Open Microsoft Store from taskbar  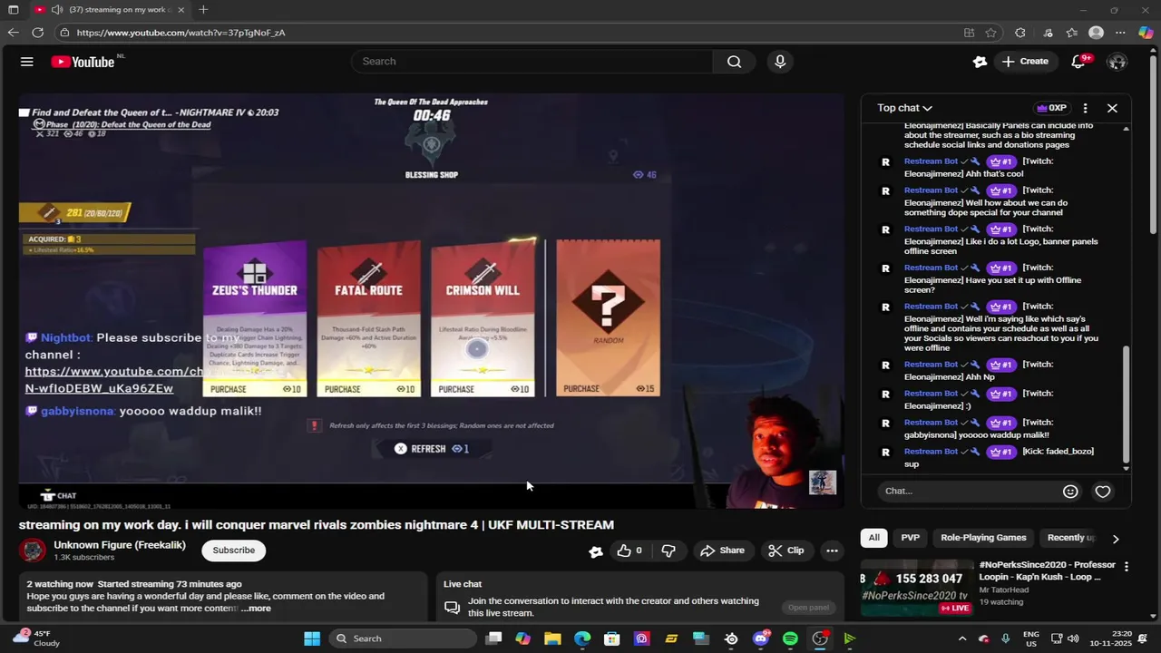612,638
